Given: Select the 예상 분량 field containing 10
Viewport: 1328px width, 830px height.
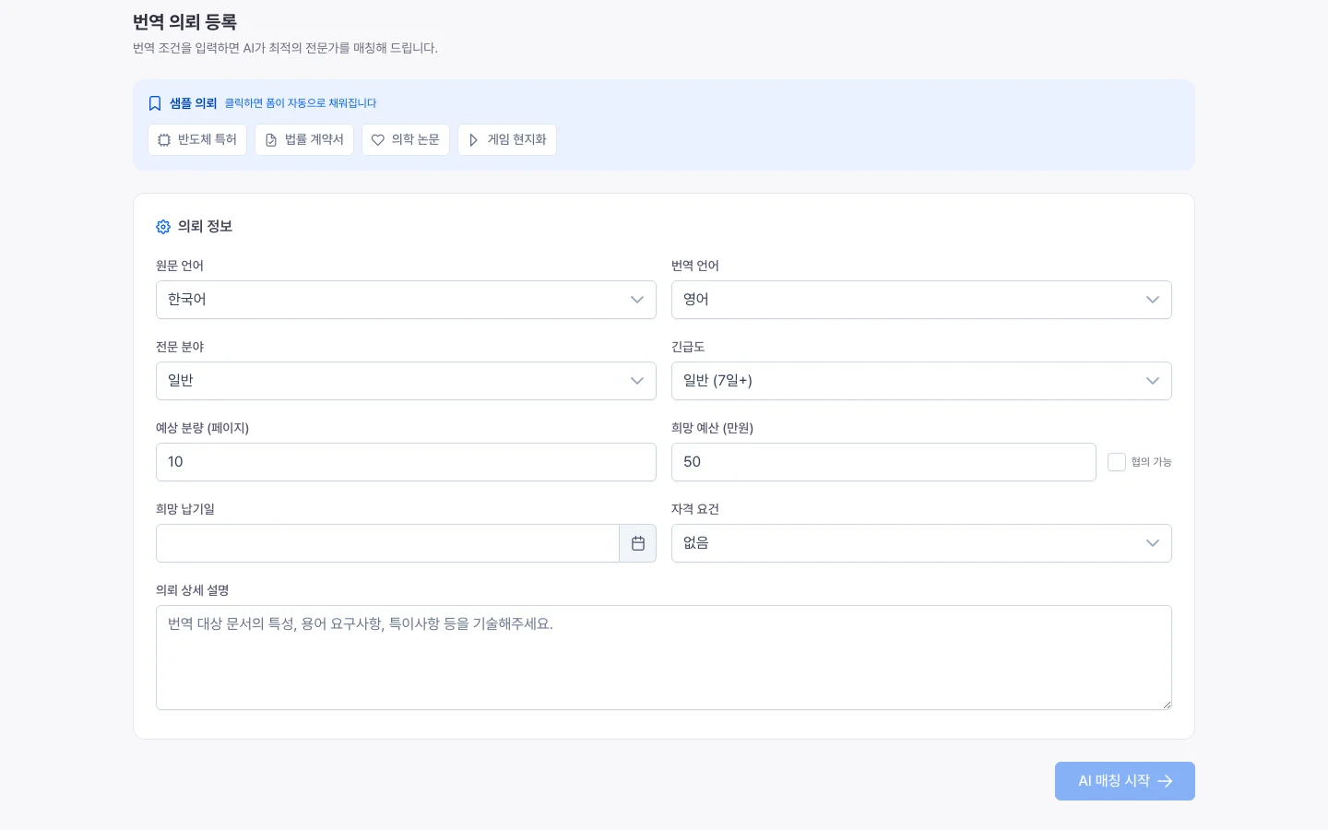Looking at the screenshot, I should pyautogui.click(x=406, y=462).
